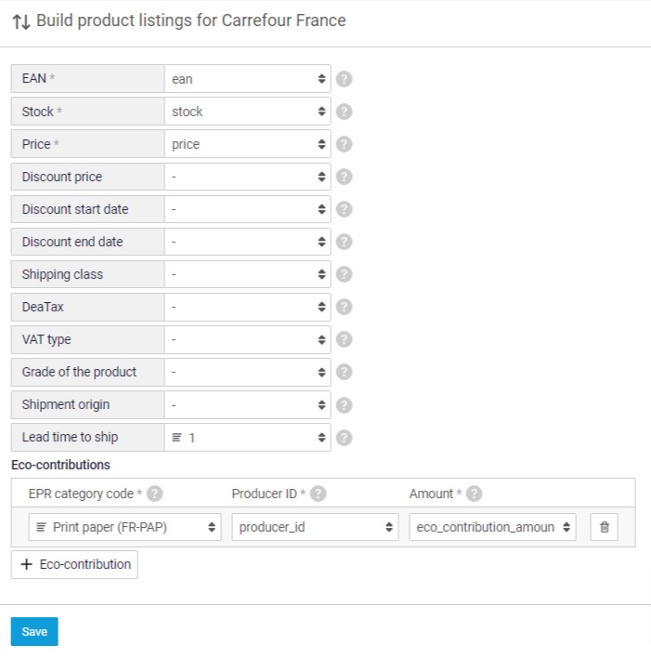Open the Shipment origin dropdown
The width and height of the screenshot is (651, 658).
tap(247, 404)
